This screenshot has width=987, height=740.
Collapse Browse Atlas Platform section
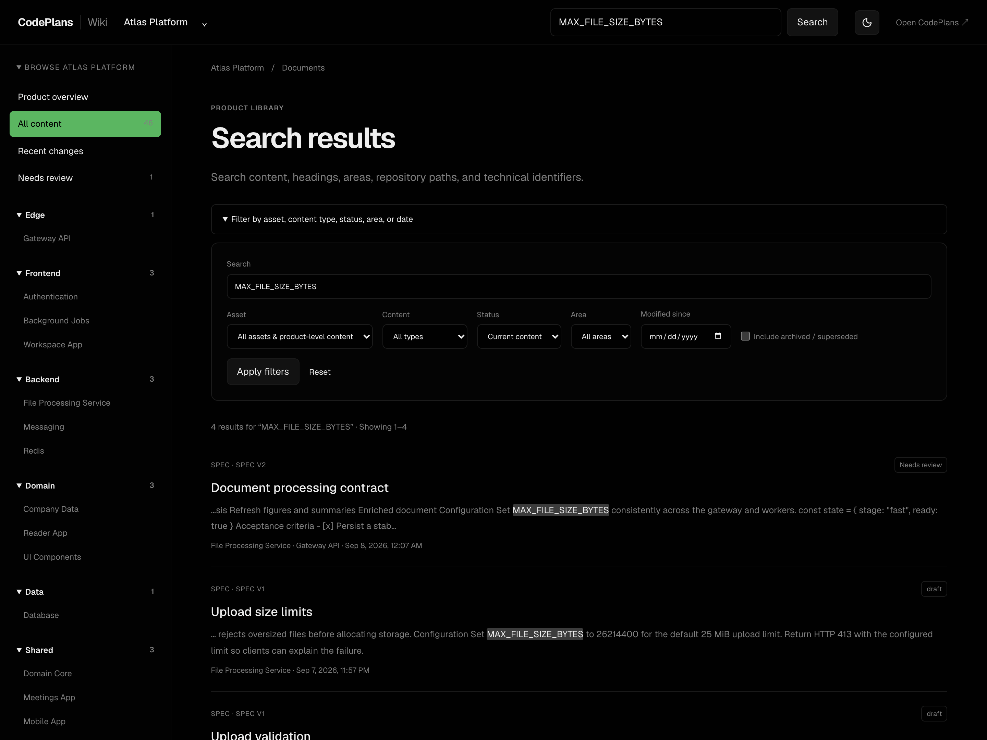click(x=76, y=67)
